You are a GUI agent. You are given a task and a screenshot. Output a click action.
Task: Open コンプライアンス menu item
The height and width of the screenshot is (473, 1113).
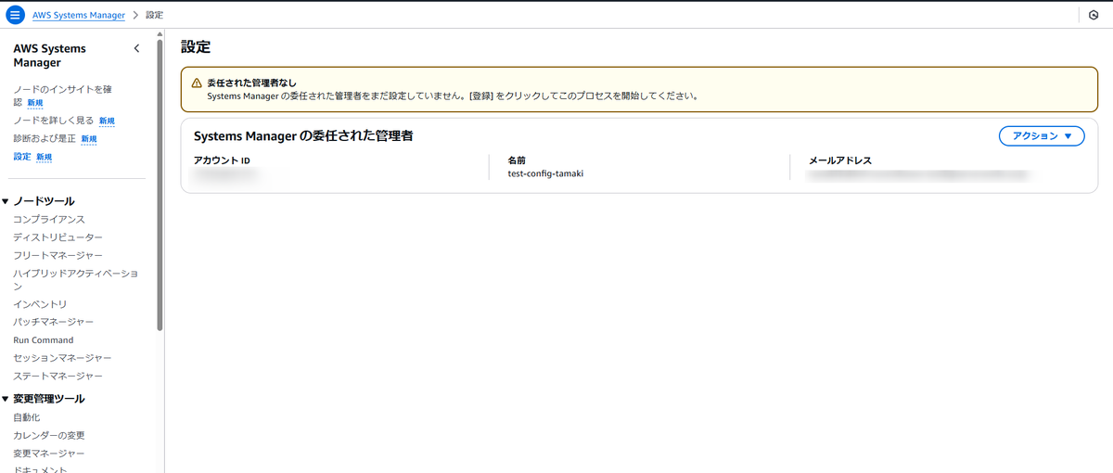point(49,220)
